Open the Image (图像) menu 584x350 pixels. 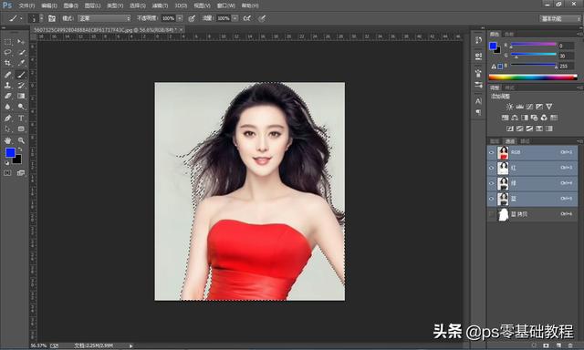pyautogui.click(x=71, y=5)
